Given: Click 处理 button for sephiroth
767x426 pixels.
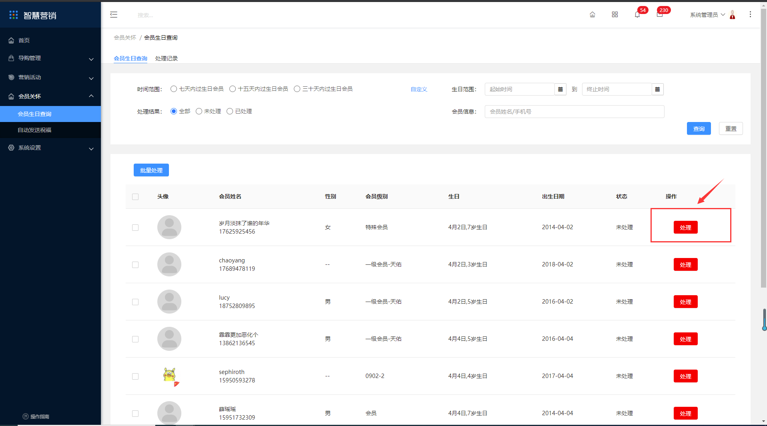Looking at the screenshot, I should pyautogui.click(x=686, y=376).
